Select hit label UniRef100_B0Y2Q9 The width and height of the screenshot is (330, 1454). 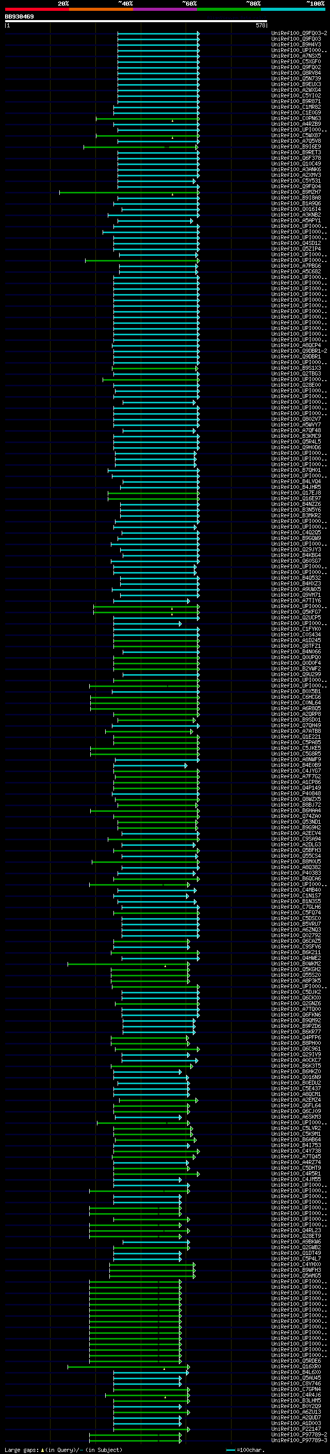point(296,1406)
